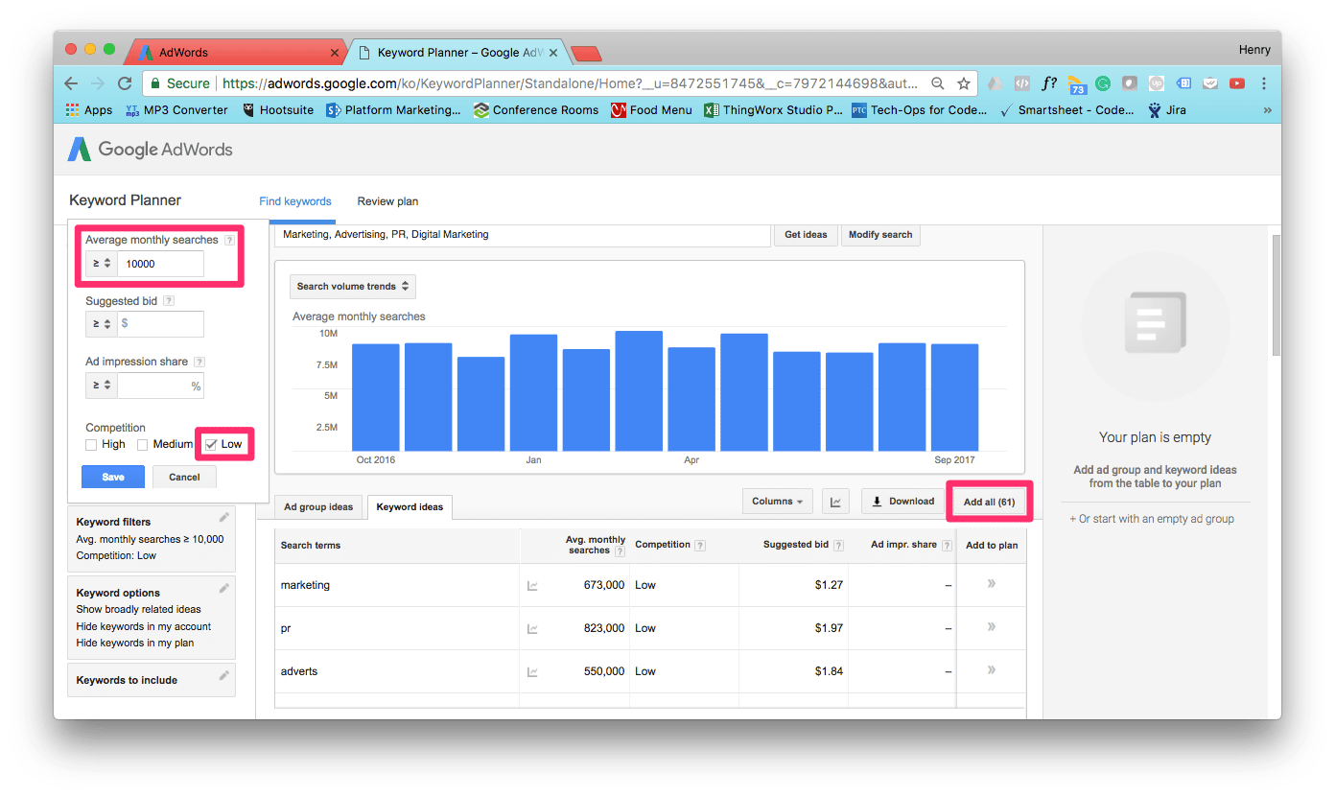Screen dimensions: 1335x796
Task: Open the Apps bookmark shortcut
Action: (89, 110)
